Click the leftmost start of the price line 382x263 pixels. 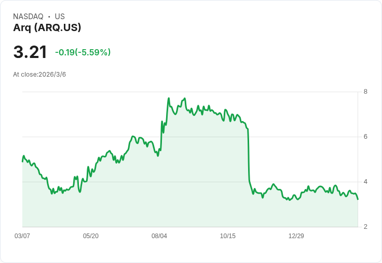click(22, 162)
